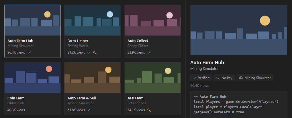Open the Auto Collect card thumbnail

pyautogui.click(x=152, y=20)
